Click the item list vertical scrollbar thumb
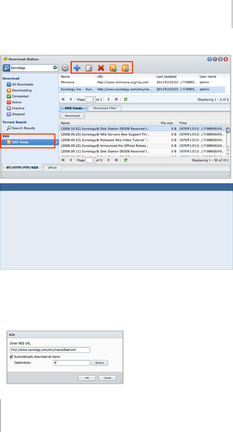 (228, 130)
